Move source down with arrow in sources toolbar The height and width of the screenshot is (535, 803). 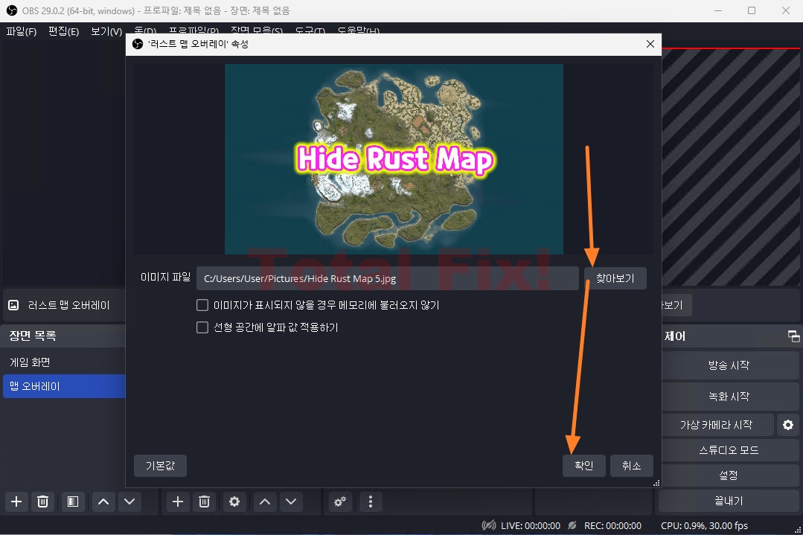291,502
